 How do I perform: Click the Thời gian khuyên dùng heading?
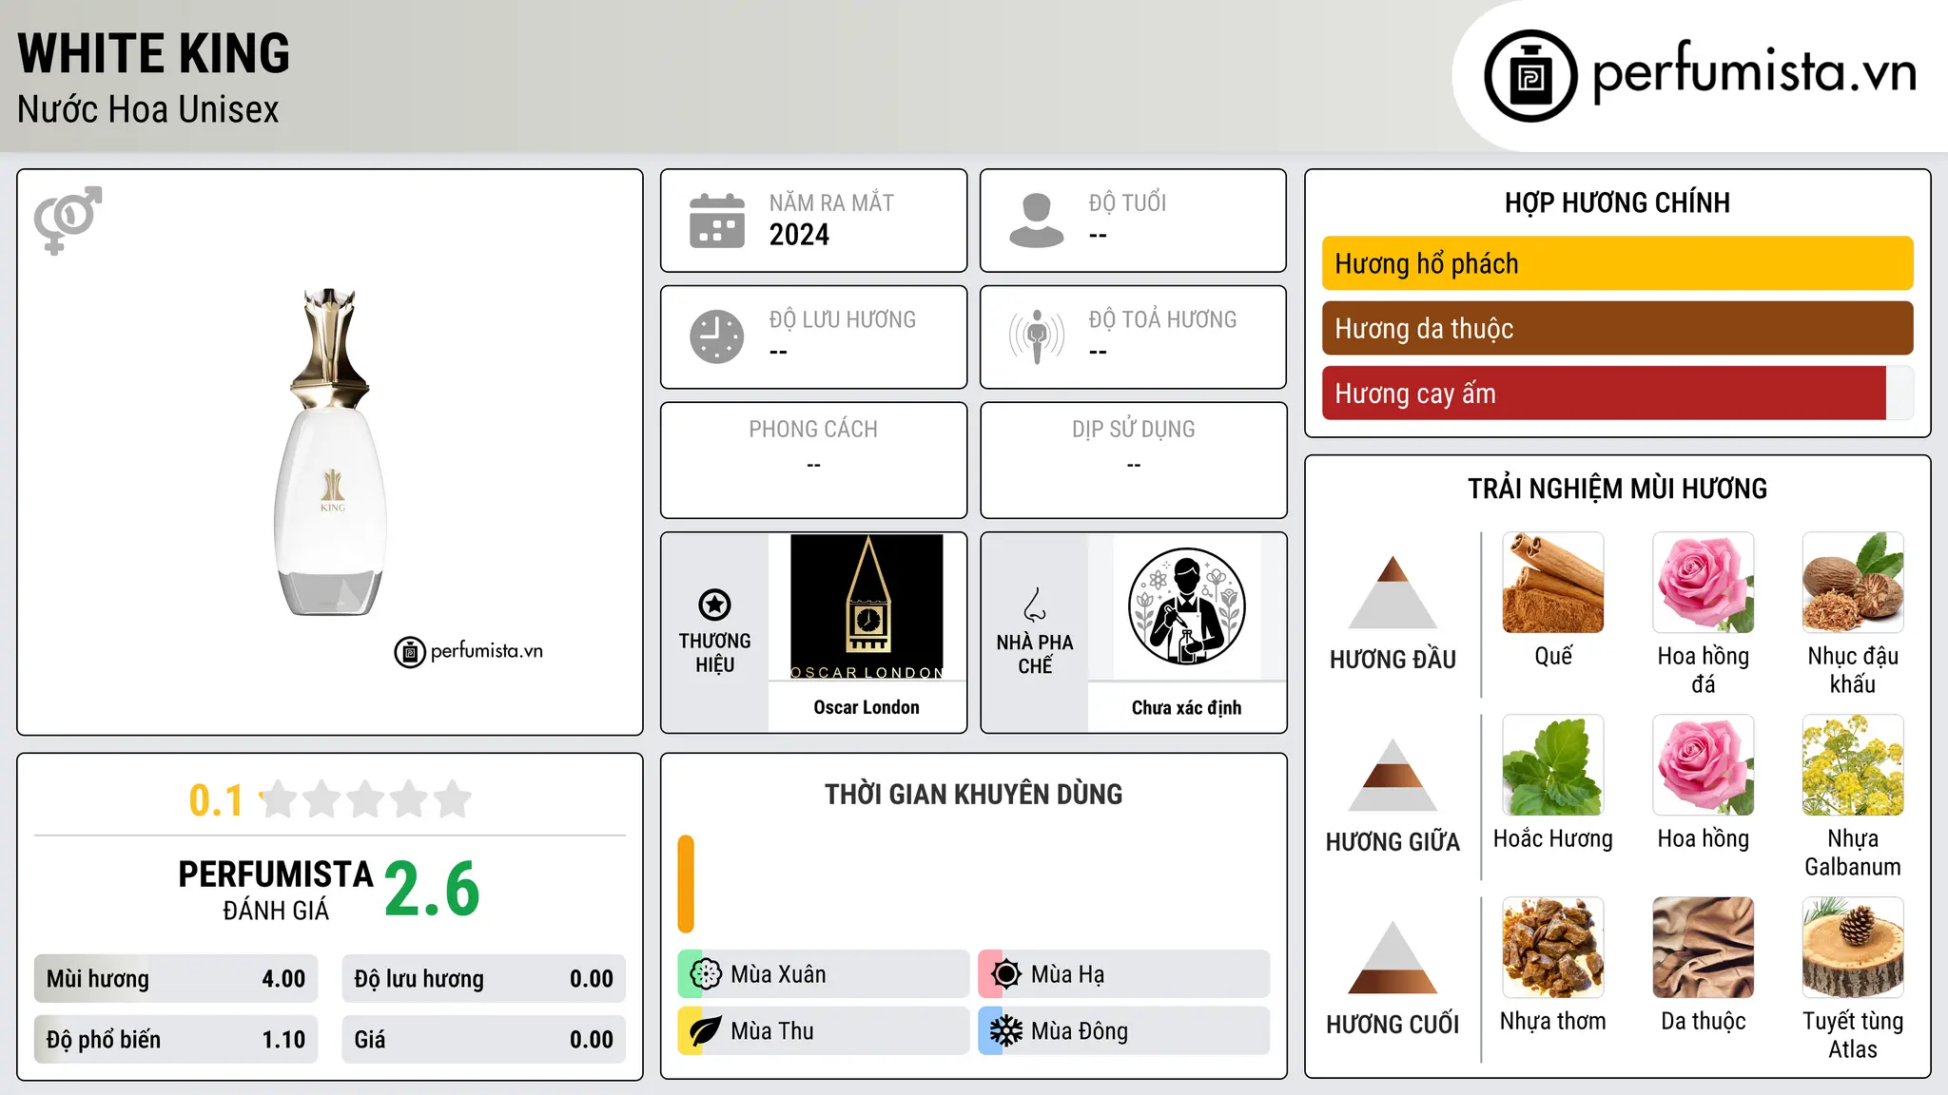tap(973, 794)
